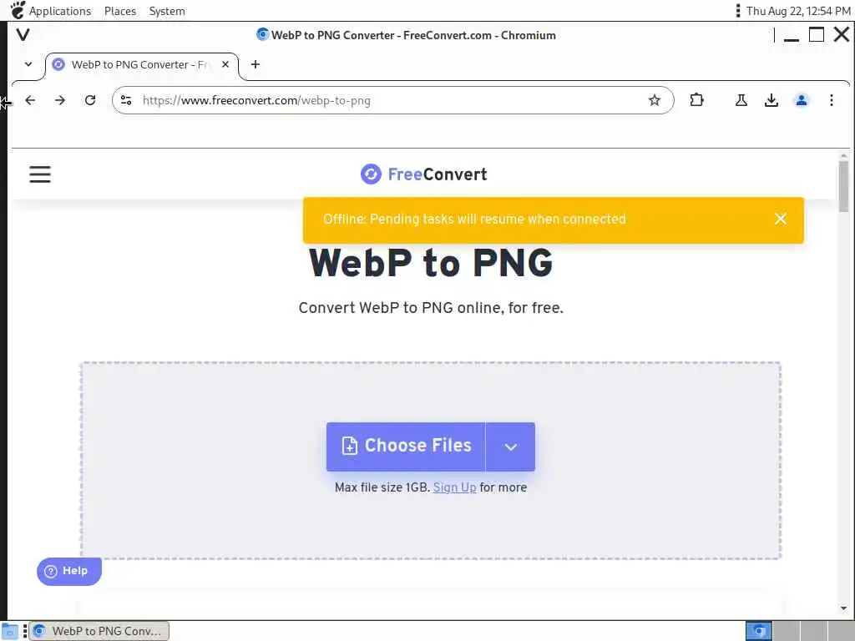Expand the Choose Files source dropdown arrow
The image size is (855, 641).
point(510,447)
